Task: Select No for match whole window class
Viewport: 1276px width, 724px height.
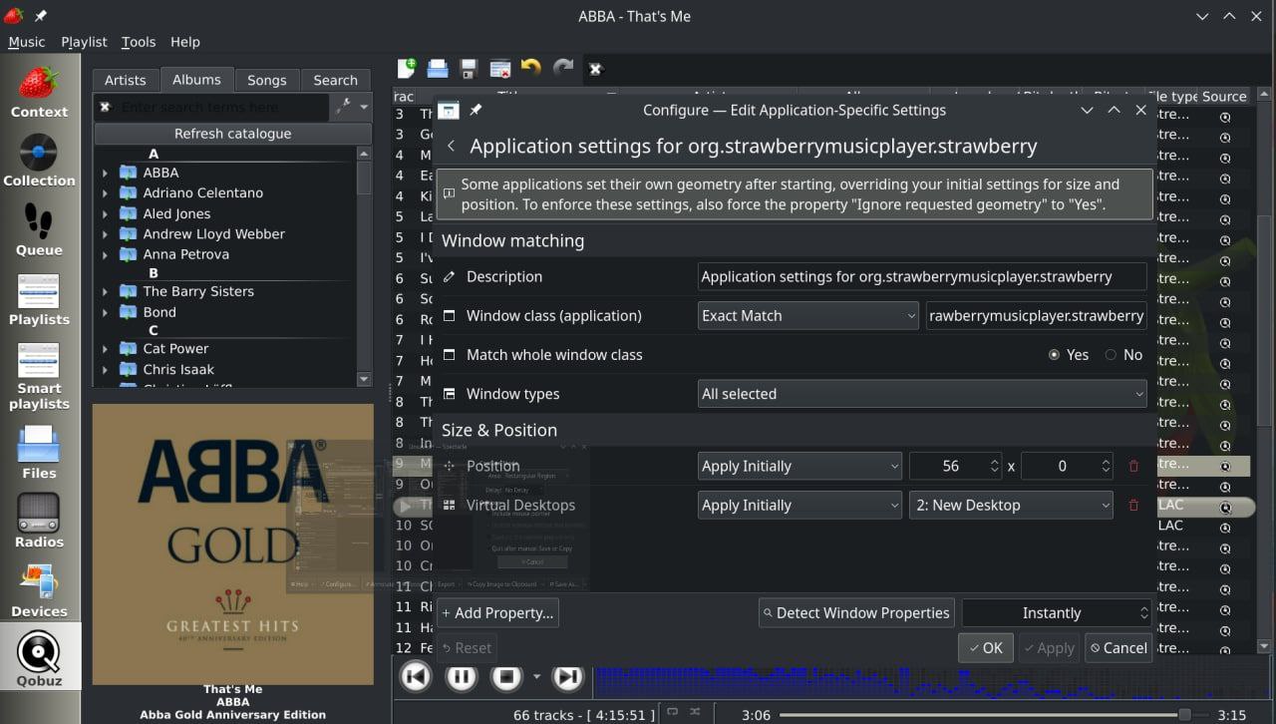Action: [x=1111, y=355]
